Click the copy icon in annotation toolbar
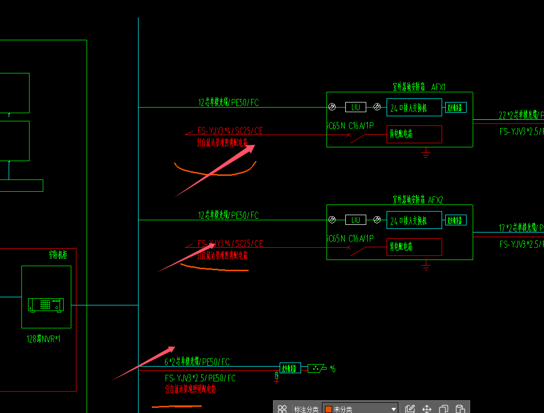544x413 pixels. (x=443, y=409)
